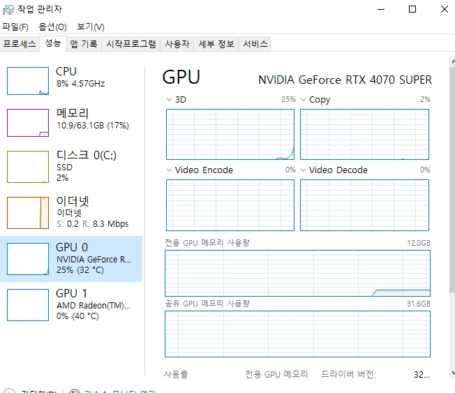Viewport: 455px width, 393px height.
Task: Go to the 사용자 tab
Action: pos(177,44)
